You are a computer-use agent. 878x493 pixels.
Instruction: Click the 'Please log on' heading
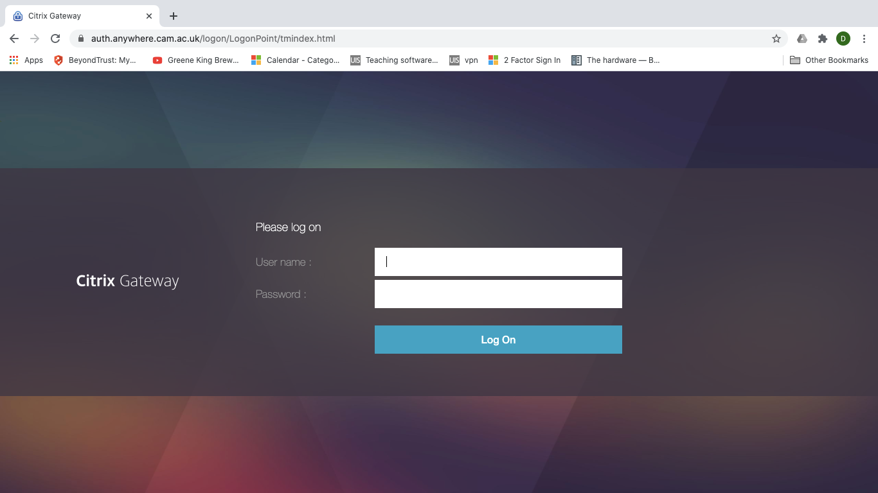(x=288, y=227)
